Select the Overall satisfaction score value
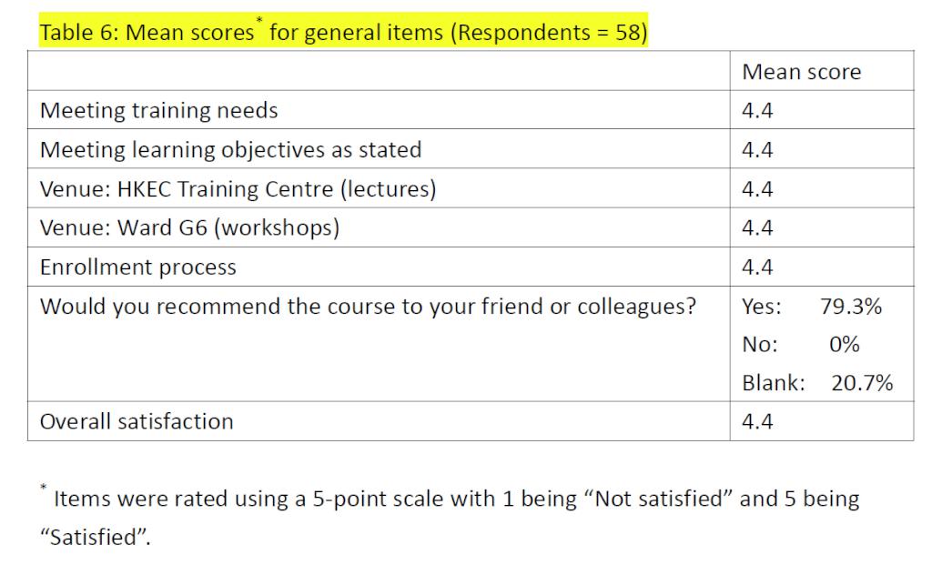This screenshot has width=932, height=565. [x=757, y=421]
